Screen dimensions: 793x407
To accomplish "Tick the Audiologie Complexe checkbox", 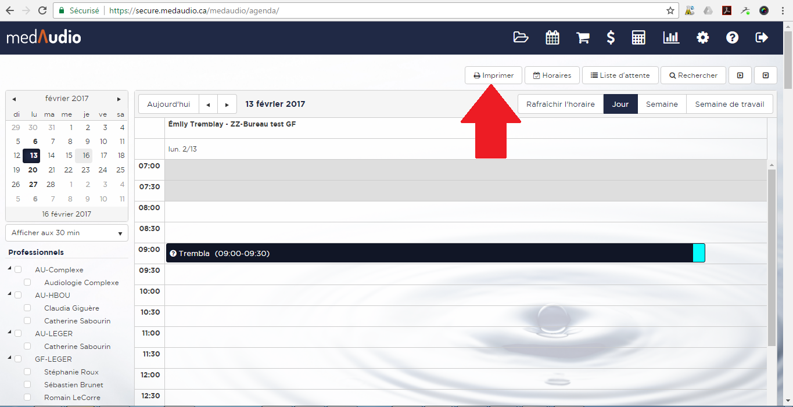I will point(27,283).
